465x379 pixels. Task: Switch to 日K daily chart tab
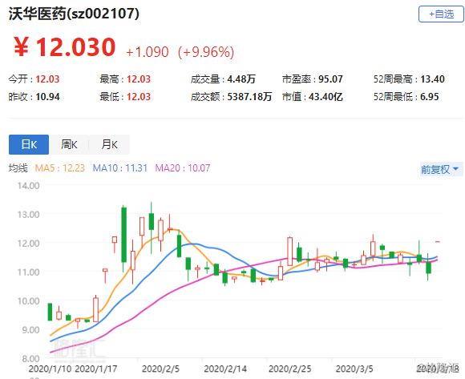(x=29, y=144)
